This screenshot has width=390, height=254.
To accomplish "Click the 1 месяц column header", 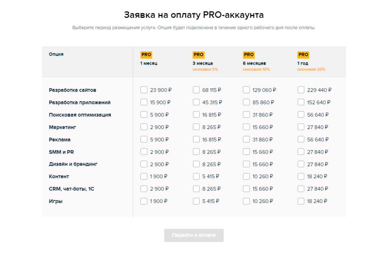I will [149, 63].
